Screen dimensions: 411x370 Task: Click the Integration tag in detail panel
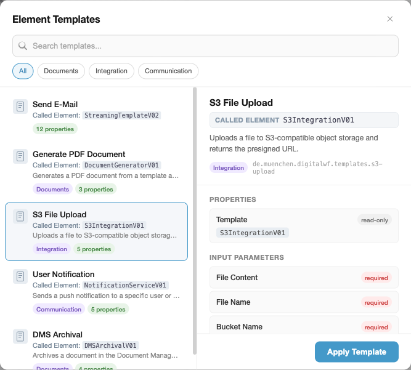coord(229,168)
